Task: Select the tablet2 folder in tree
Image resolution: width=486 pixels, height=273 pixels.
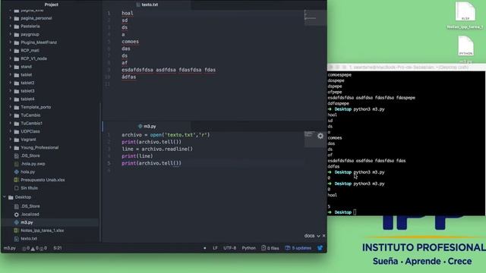Action: click(x=27, y=83)
